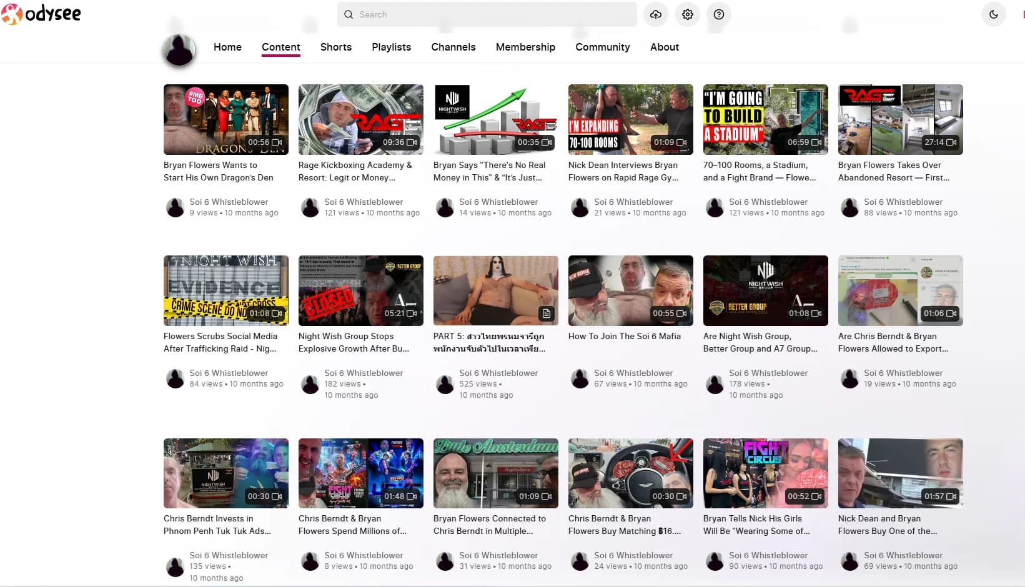Viewport: 1025px width, 587px height.
Task: Select the Content tab
Action: [281, 47]
